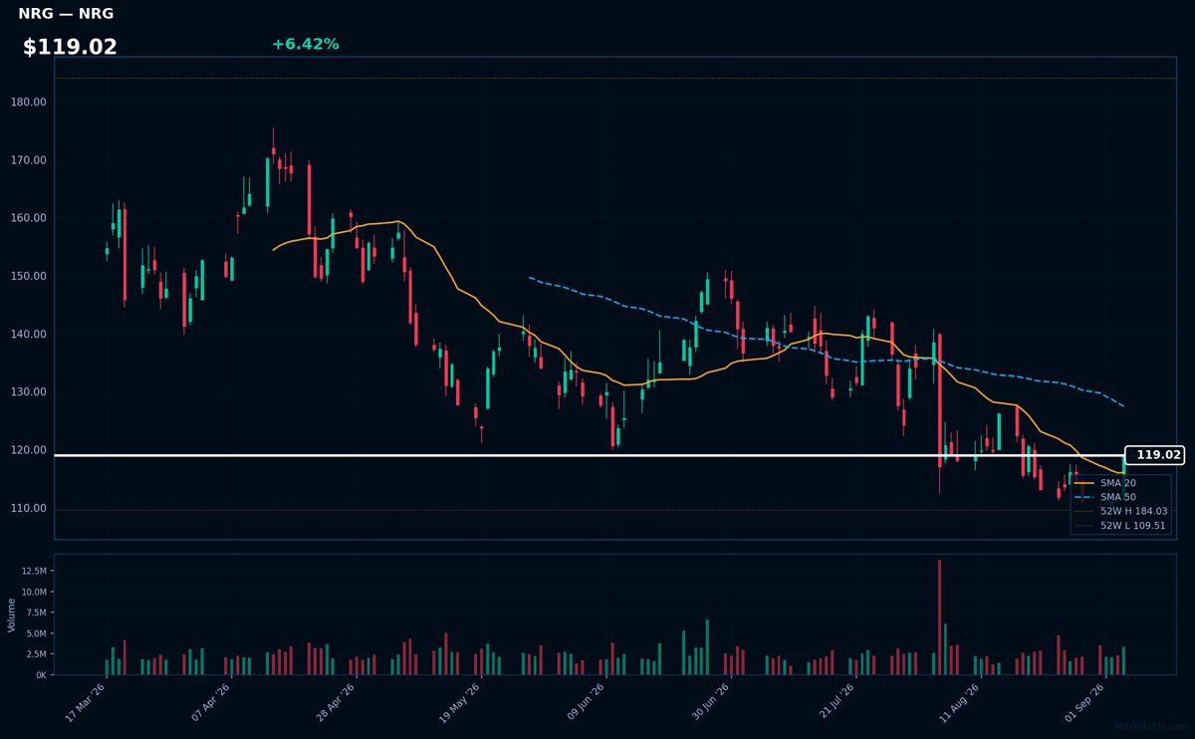
Task: Select the 09 Jun '26 date label
Action: [x=584, y=702]
